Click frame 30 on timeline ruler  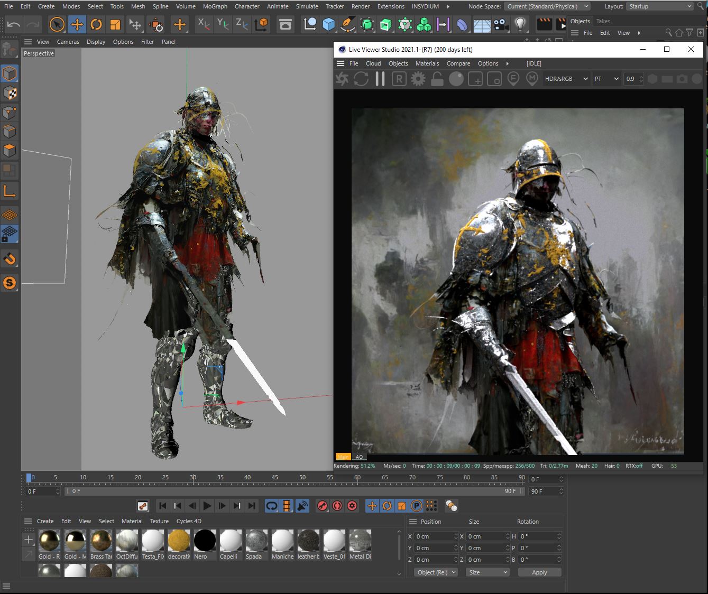pos(193,477)
